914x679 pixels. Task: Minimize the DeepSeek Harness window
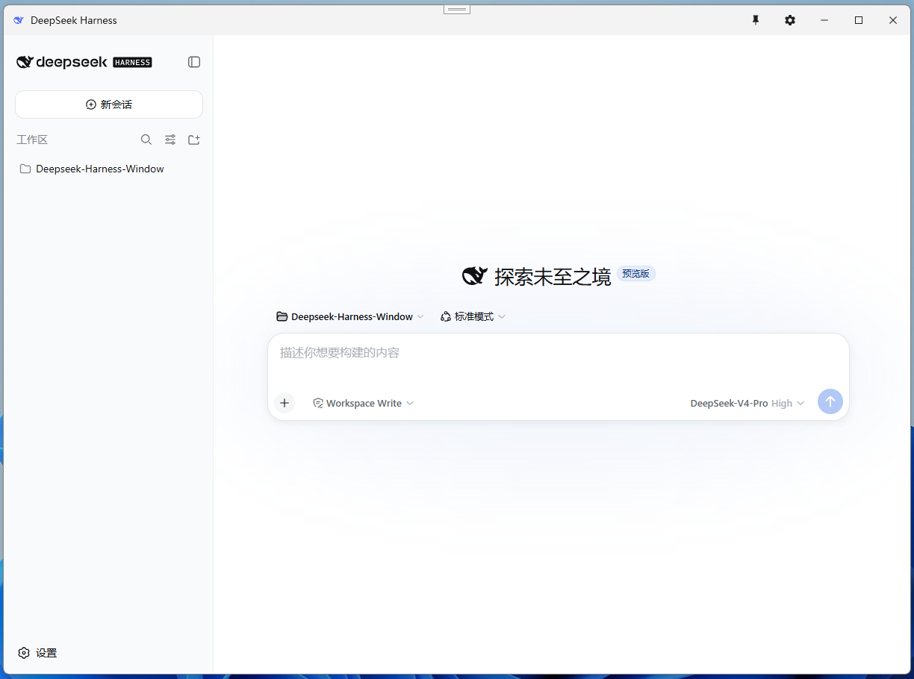click(x=824, y=20)
